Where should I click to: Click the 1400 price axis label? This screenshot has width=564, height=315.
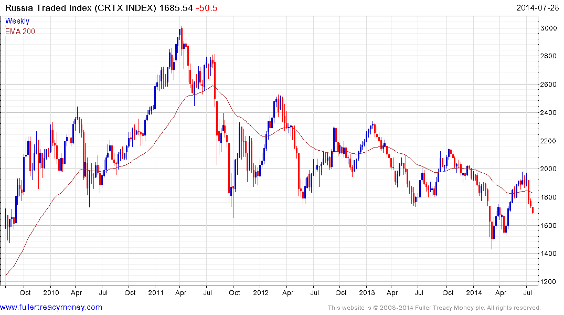pyautogui.click(x=549, y=254)
